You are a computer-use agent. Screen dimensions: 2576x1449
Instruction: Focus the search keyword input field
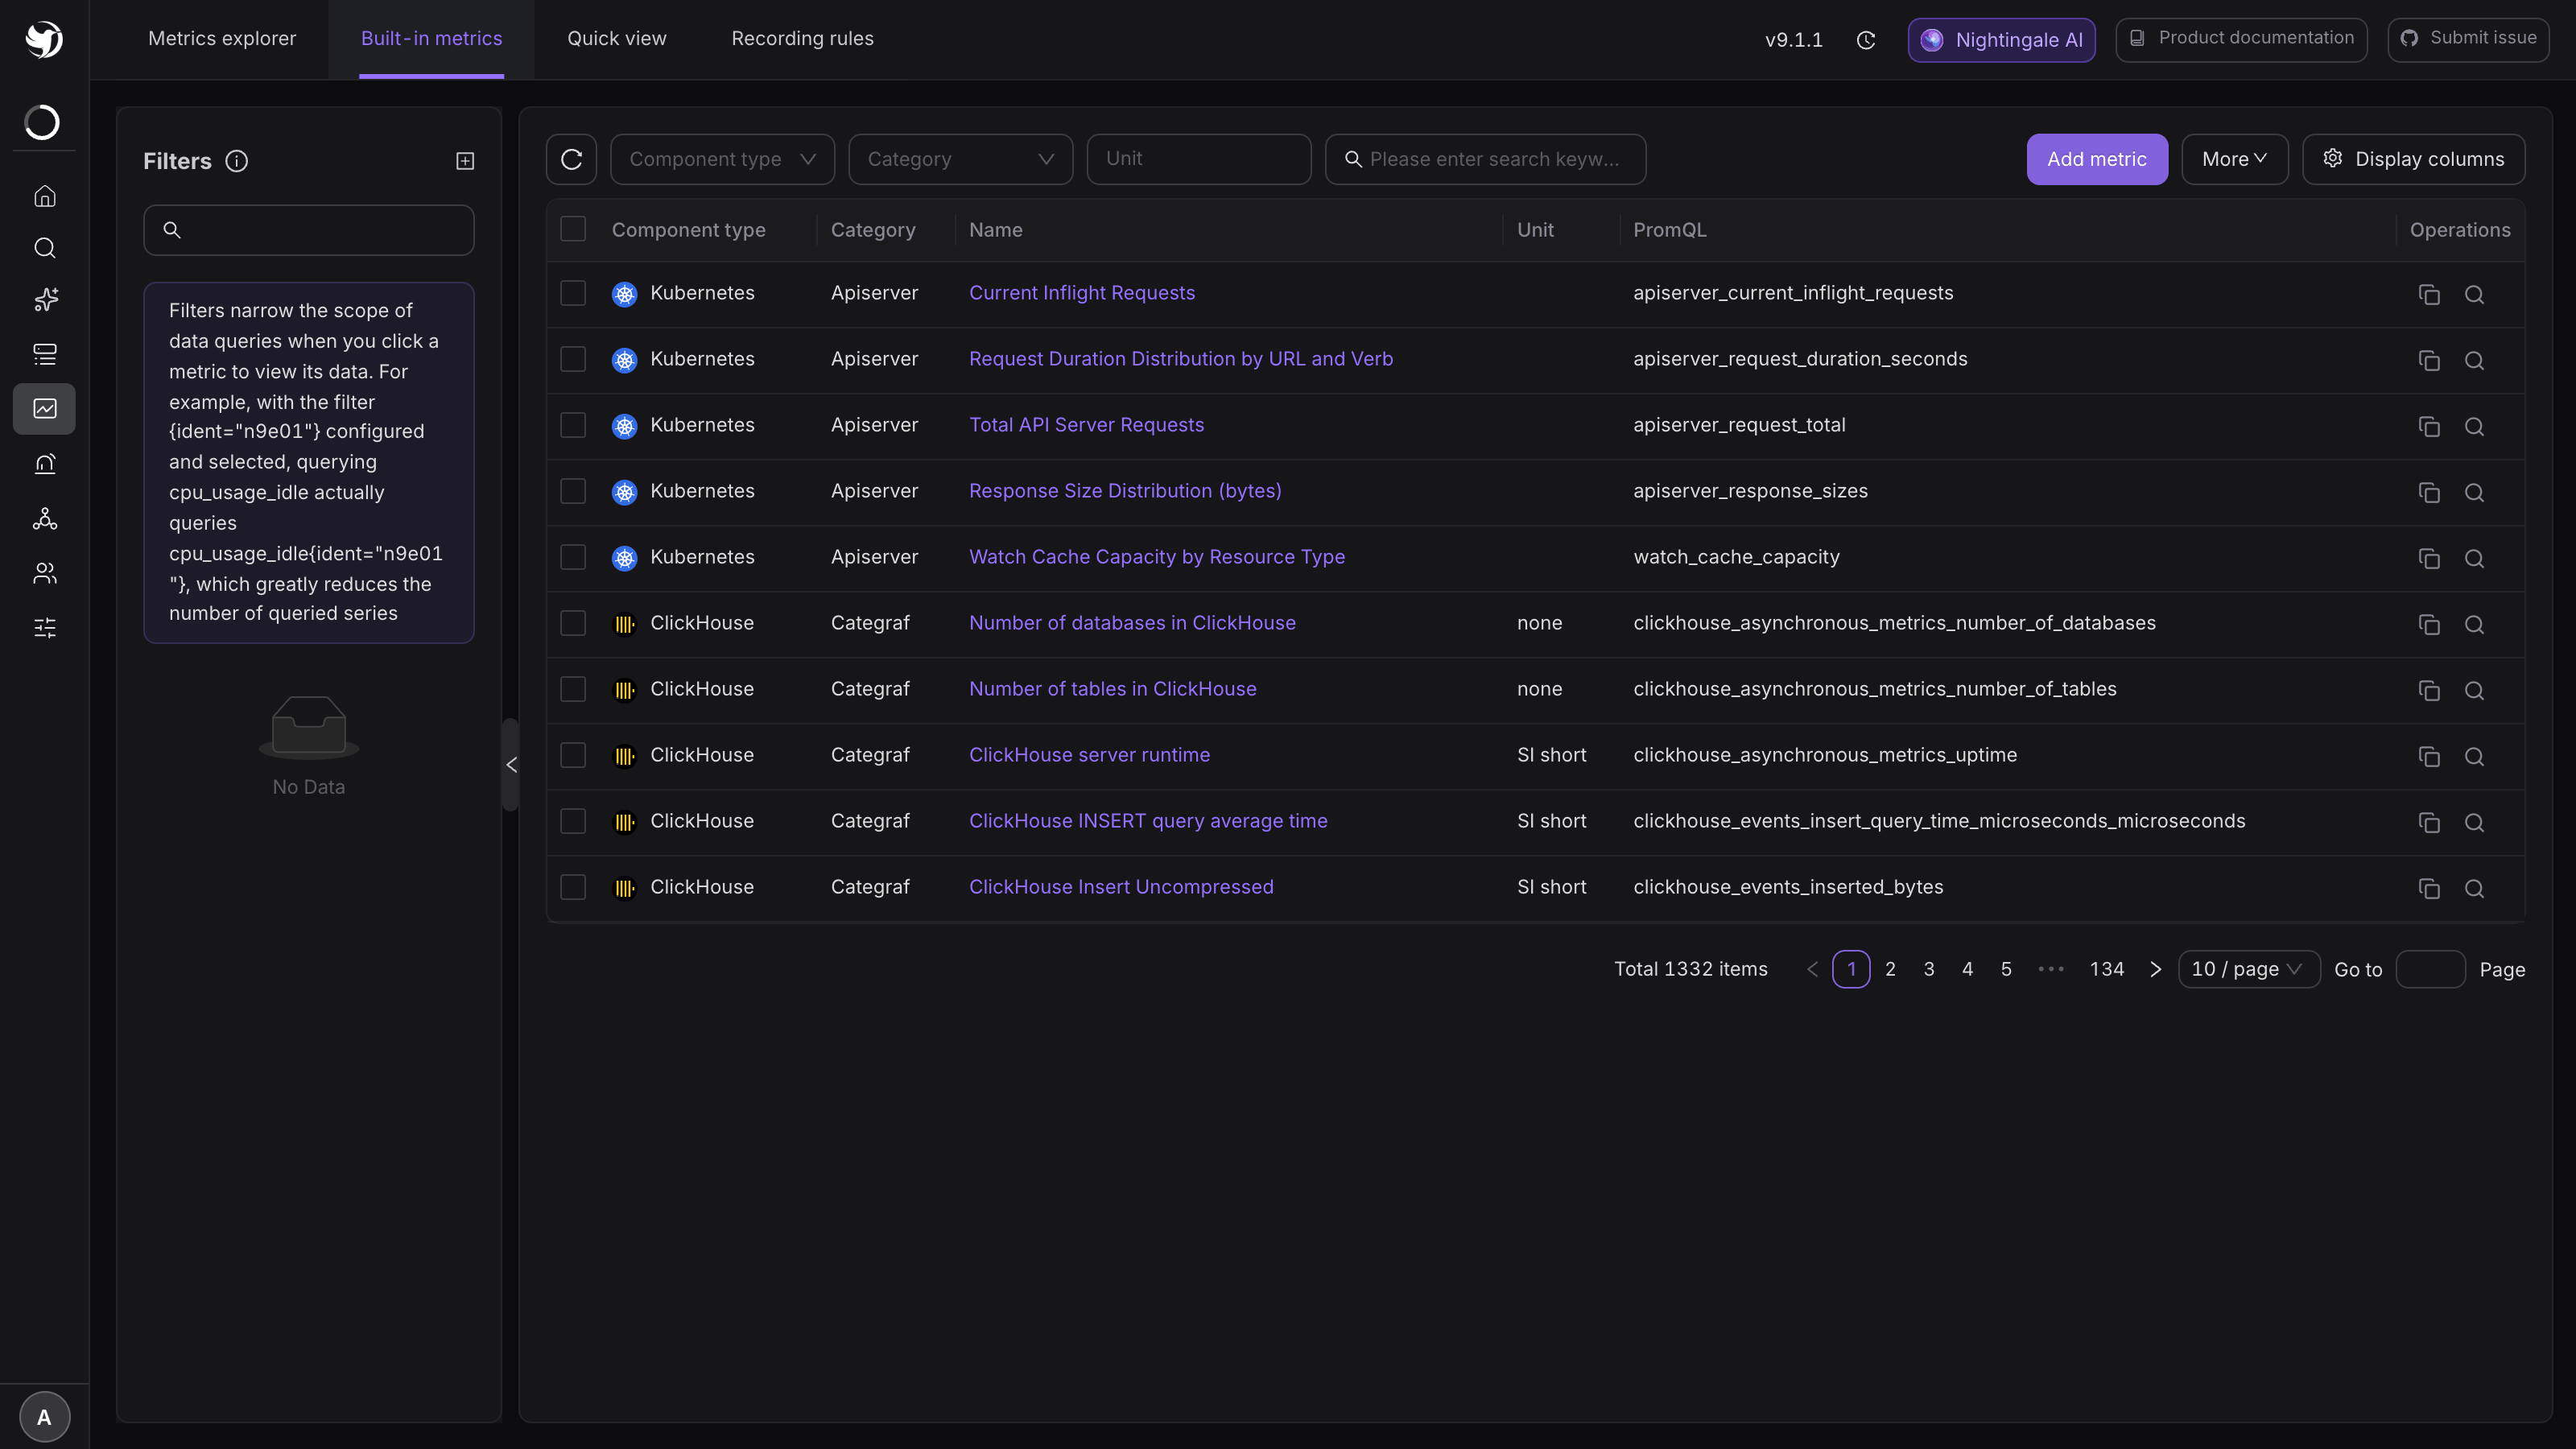coord(1485,159)
